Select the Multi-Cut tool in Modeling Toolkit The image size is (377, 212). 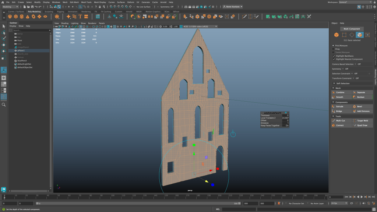tap(341, 120)
